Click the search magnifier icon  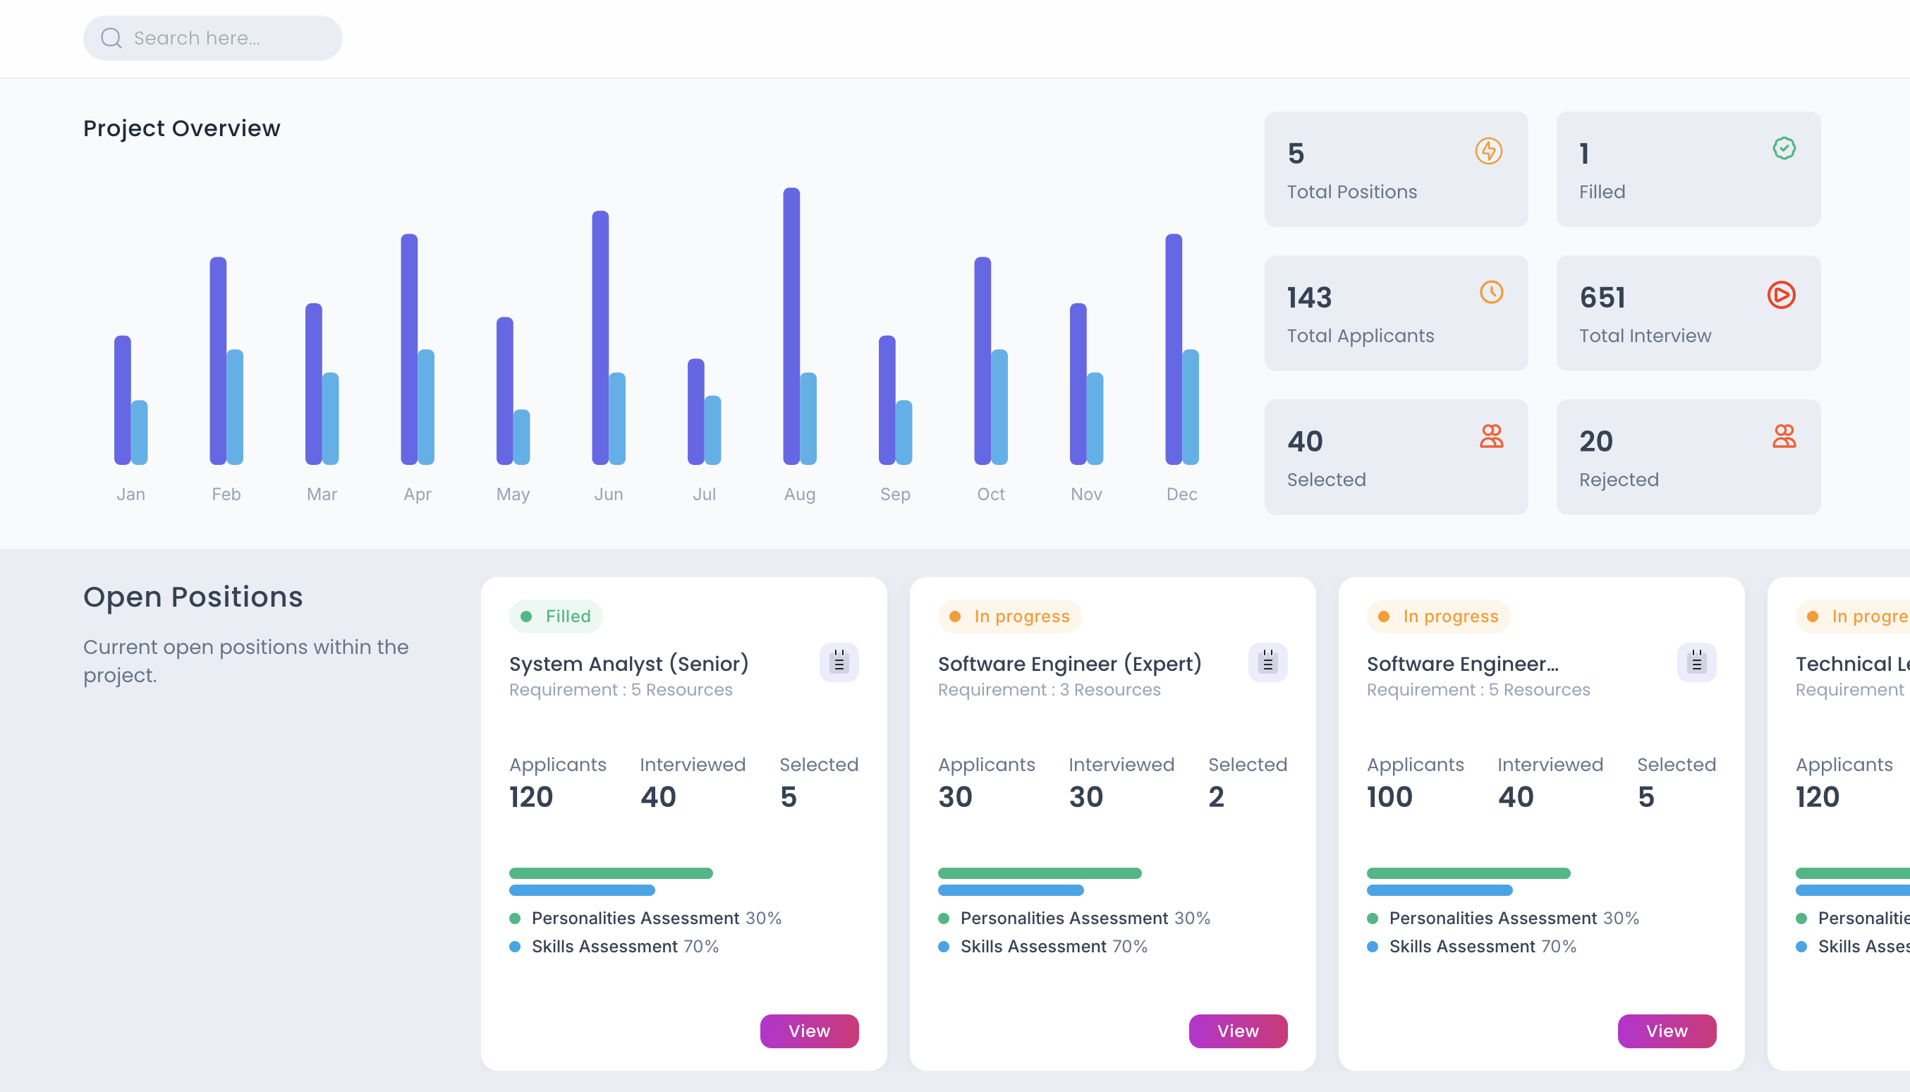(111, 38)
